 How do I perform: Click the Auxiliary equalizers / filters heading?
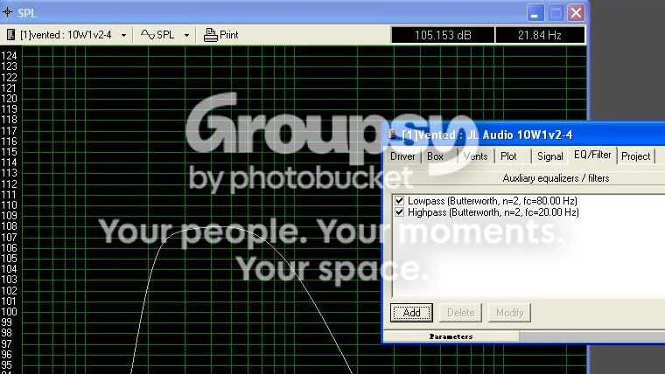[556, 178]
